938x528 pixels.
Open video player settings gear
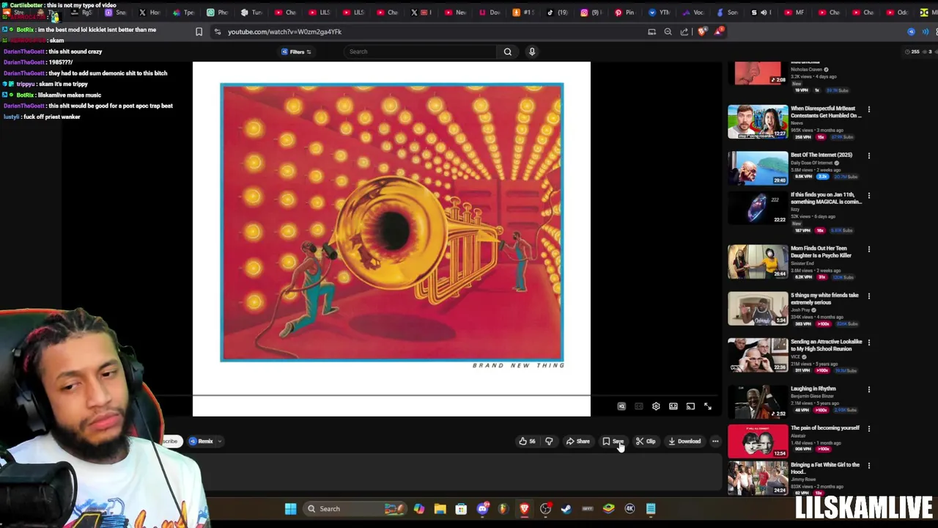656,406
